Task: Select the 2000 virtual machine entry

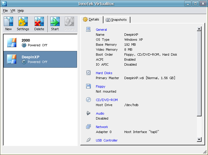Action: pos(40,42)
